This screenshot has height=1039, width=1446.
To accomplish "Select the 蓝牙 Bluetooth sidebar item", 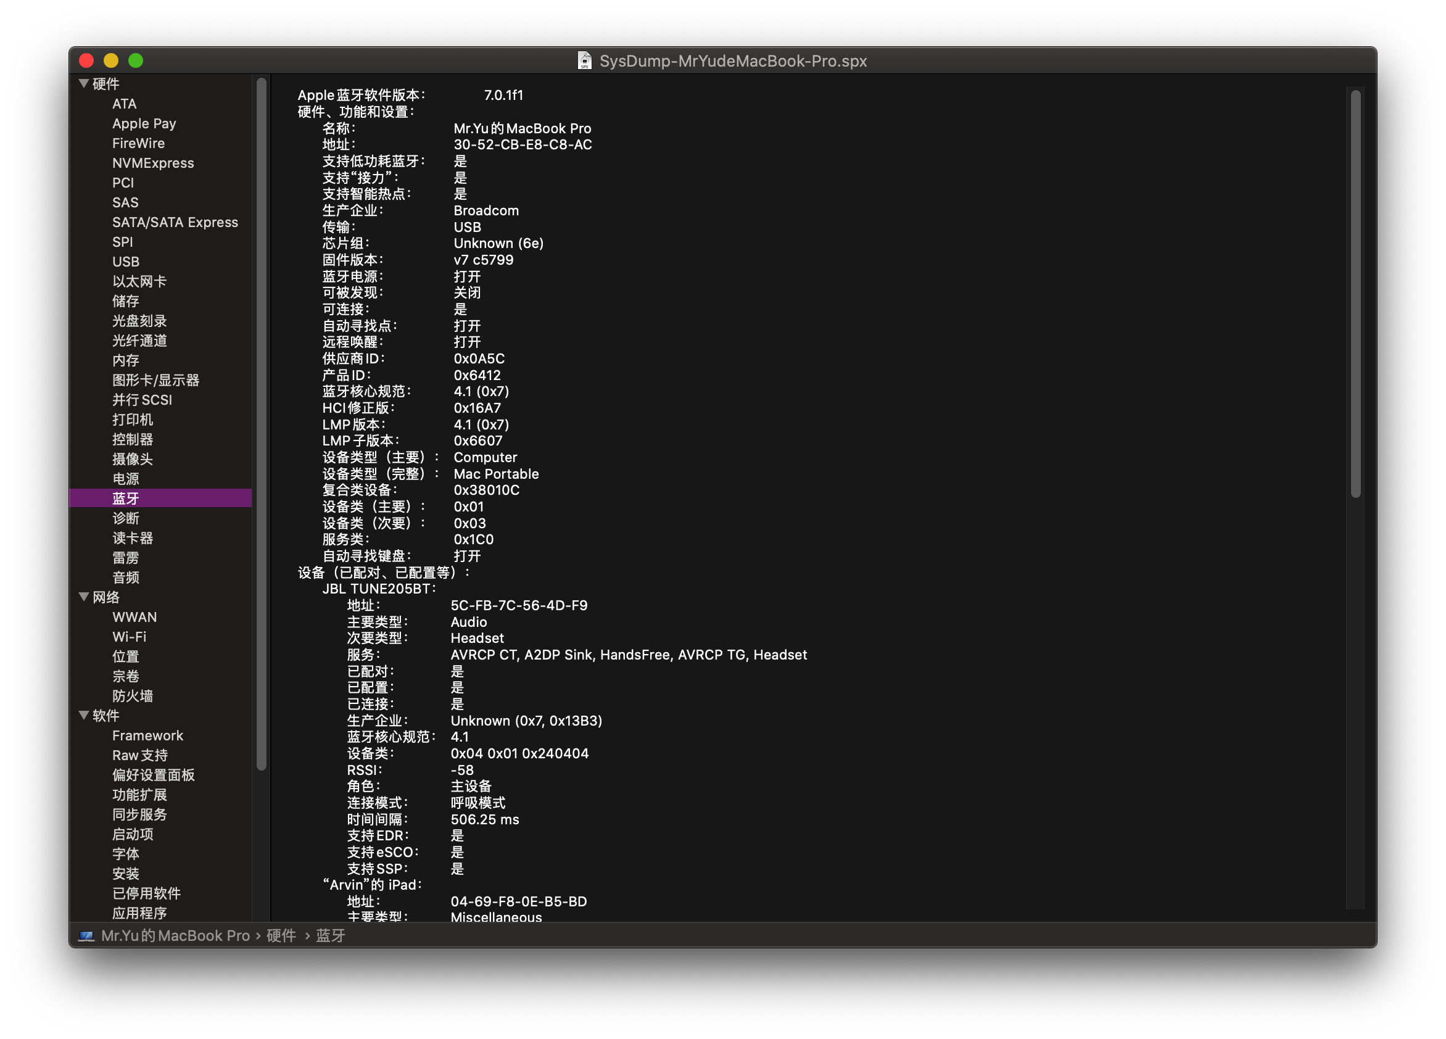I will [126, 498].
